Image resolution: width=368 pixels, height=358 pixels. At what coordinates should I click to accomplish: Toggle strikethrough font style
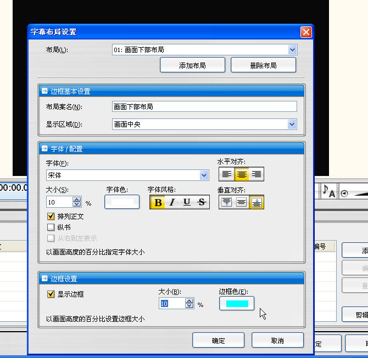202,202
